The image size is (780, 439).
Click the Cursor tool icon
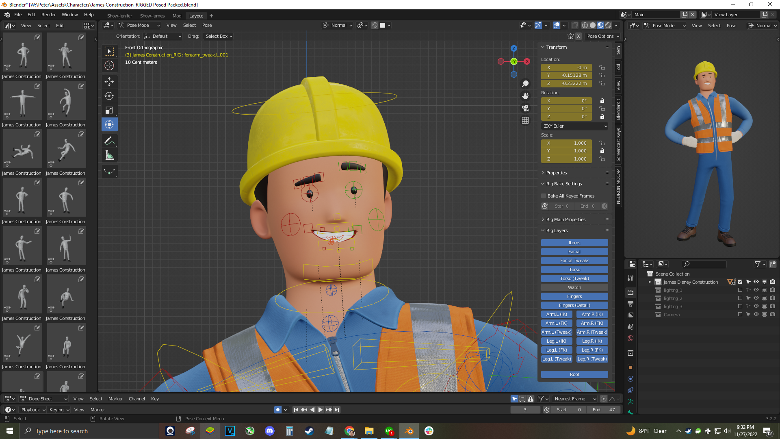click(x=109, y=65)
